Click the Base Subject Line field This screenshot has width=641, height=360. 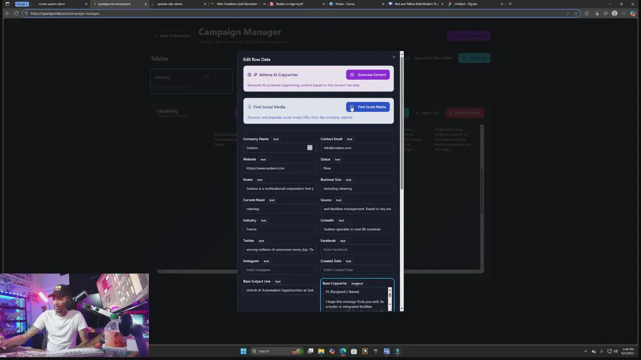click(279, 290)
